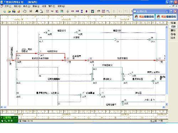Screen dimensions: 178x133
Task: Open the 格式 menu
Action: [27, 6]
